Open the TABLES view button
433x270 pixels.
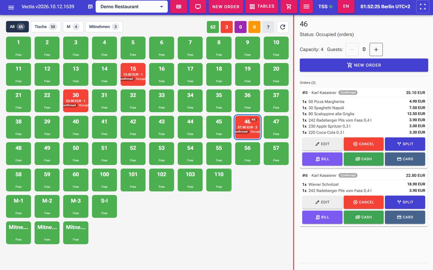(x=262, y=7)
